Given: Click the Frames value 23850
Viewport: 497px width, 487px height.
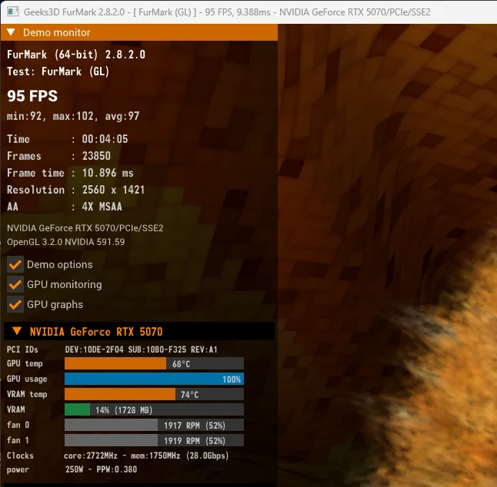Looking at the screenshot, I should coord(96,156).
